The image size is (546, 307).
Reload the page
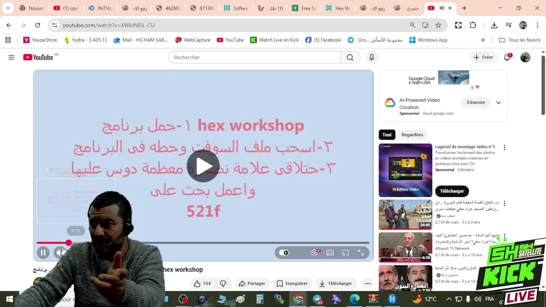(38, 25)
